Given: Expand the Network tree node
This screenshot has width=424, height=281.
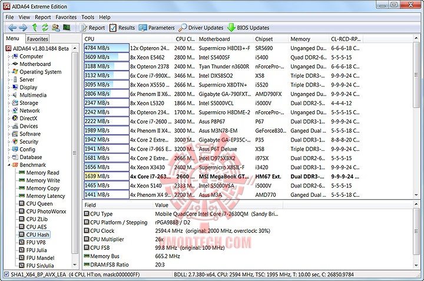Looking at the screenshot, I should click(9, 111).
